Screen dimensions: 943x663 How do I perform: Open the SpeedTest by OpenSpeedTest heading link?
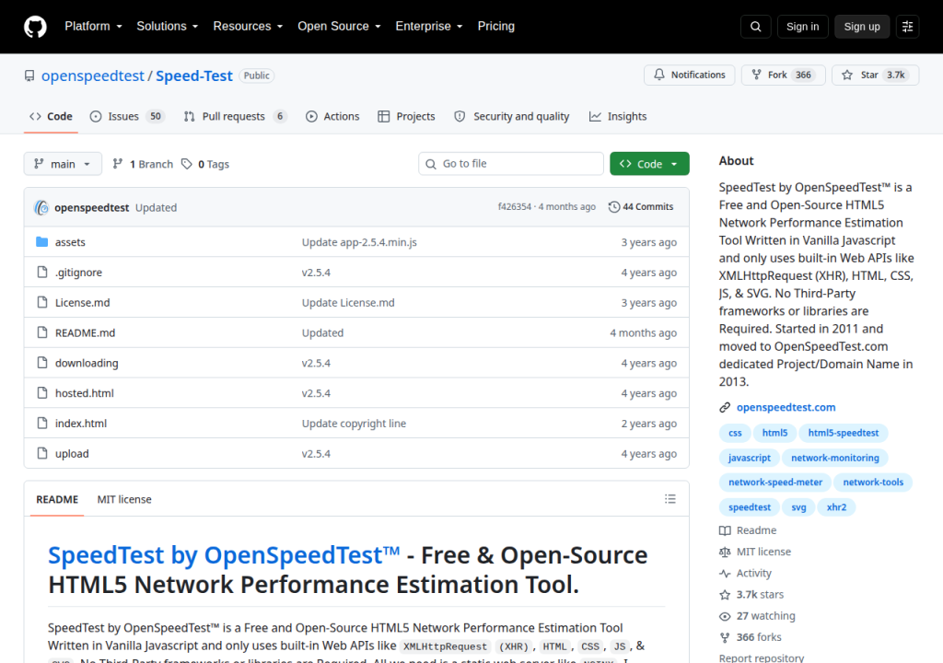click(x=224, y=554)
